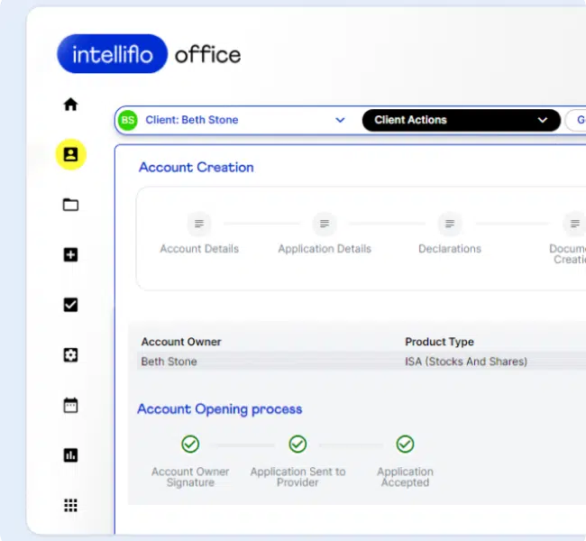Image resolution: width=586 pixels, height=541 pixels.
Task: Select the Document Creation step icon
Action: [574, 224]
